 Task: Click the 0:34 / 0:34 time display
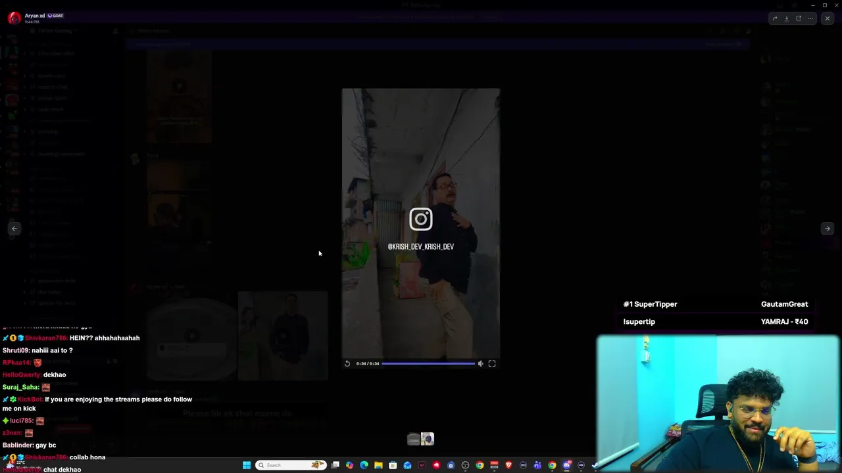tap(368, 363)
